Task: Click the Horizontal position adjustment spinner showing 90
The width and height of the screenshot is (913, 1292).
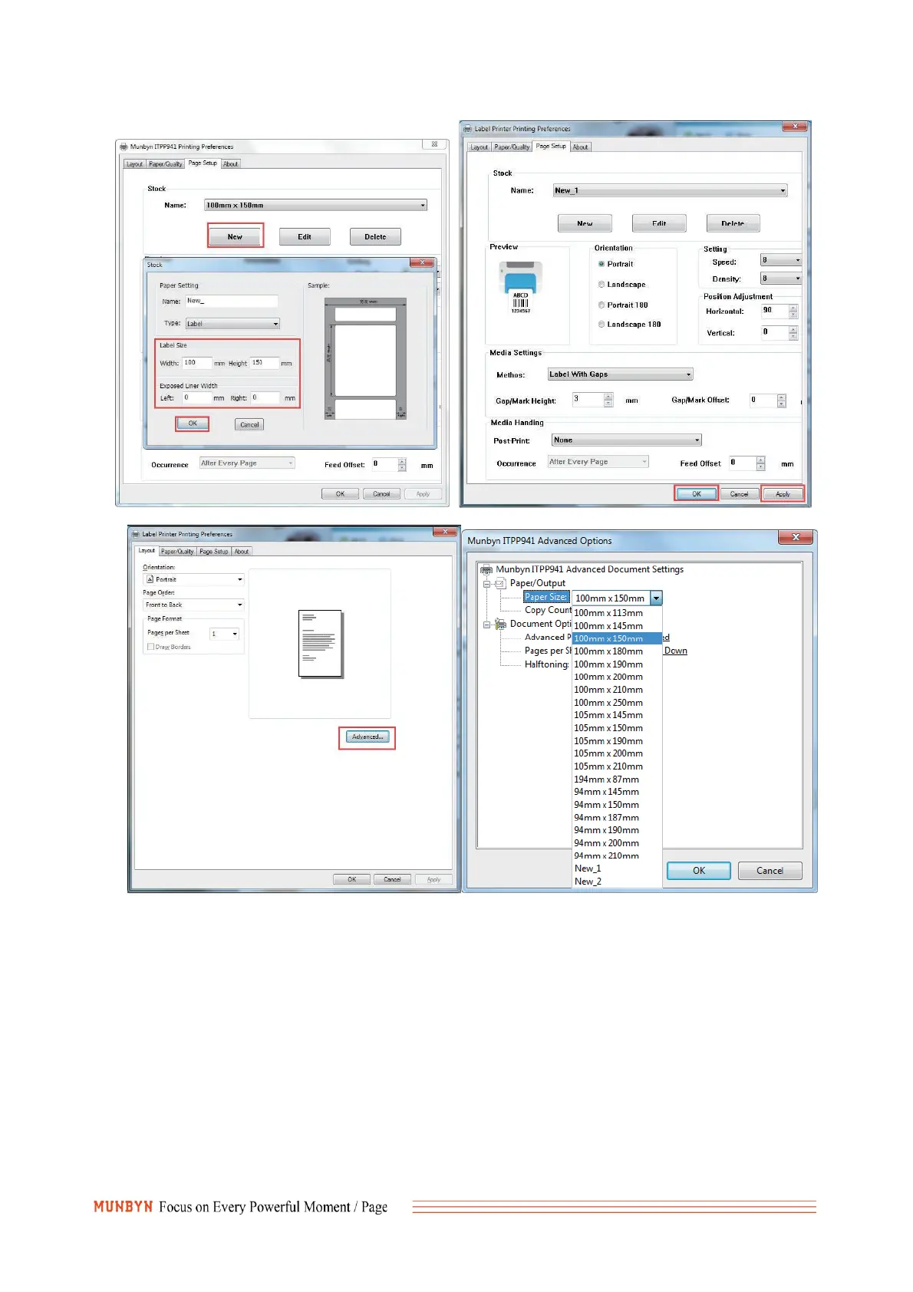Action: pos(780,311)
